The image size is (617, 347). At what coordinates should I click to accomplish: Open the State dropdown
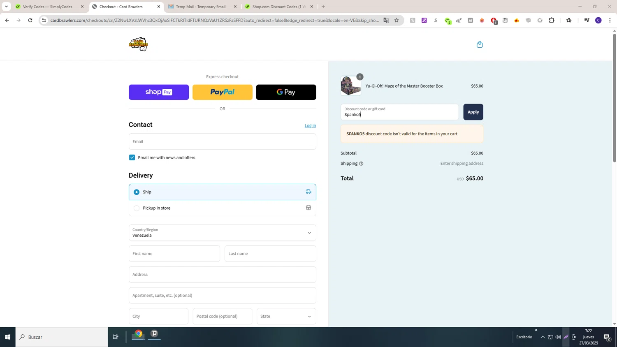pos(286,316)
